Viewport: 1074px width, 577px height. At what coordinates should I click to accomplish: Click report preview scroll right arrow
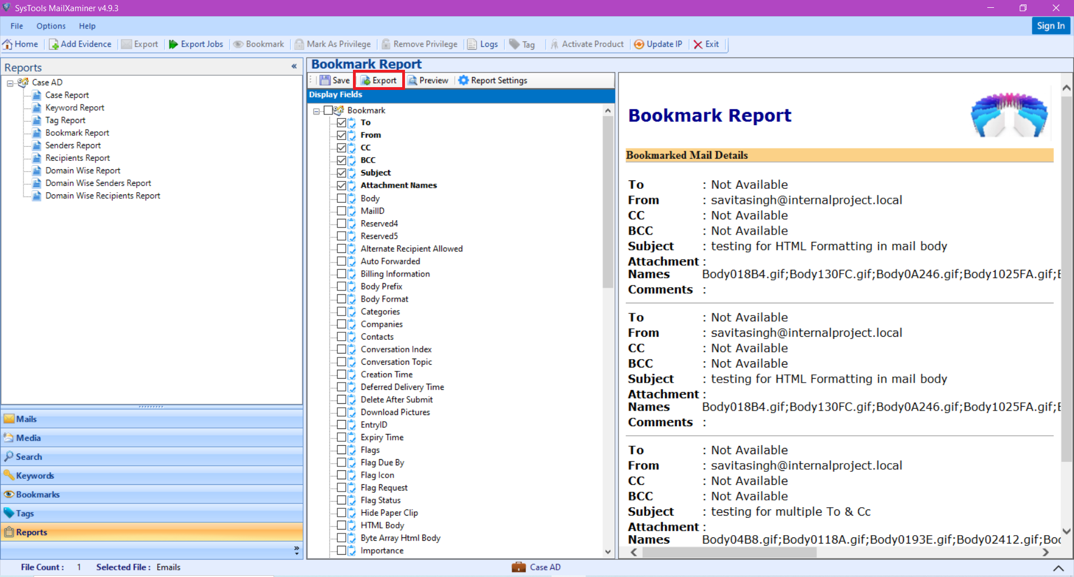1045,552
